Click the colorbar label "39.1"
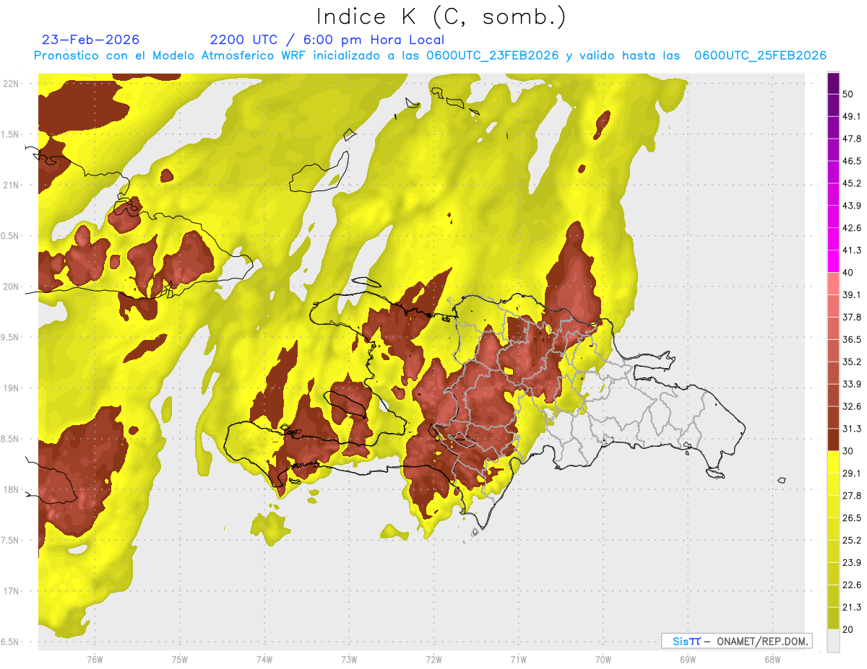This screenshot has width=867, height=669. 852,294
